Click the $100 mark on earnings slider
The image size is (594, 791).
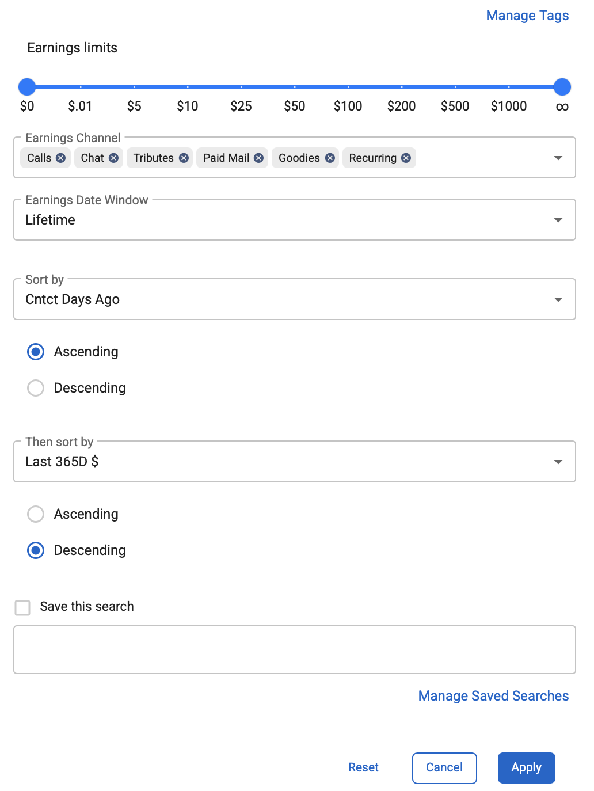(x=348, y=87)
